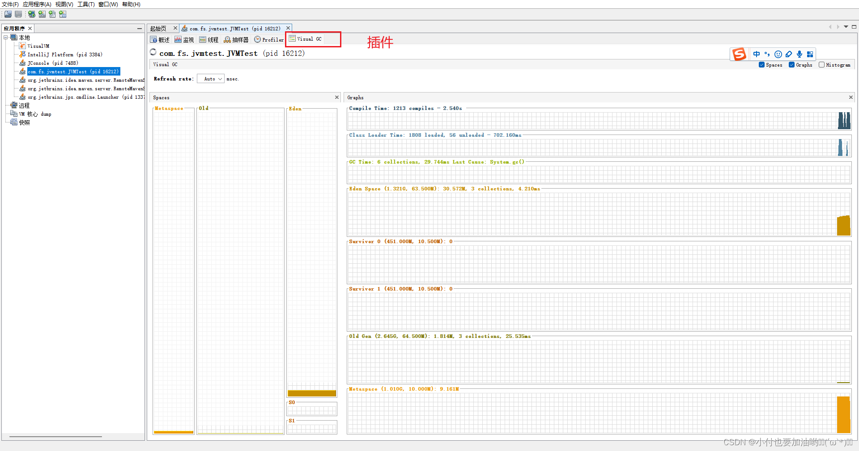Toggle the punctuation mode icon

pyautogui.click(x=767, y=54)
